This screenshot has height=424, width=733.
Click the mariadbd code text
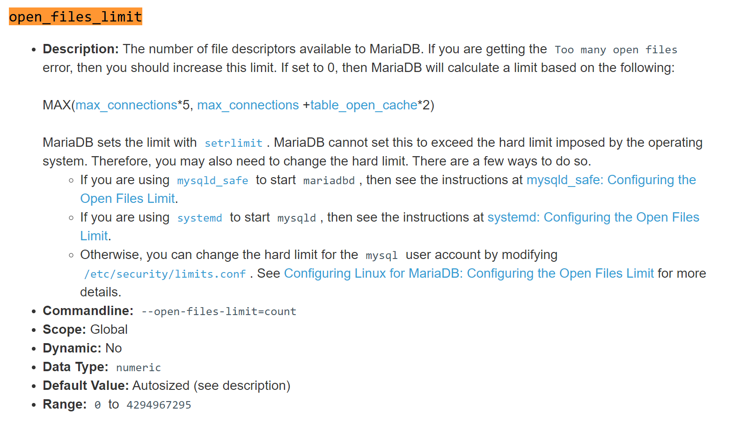pos(329,180)
